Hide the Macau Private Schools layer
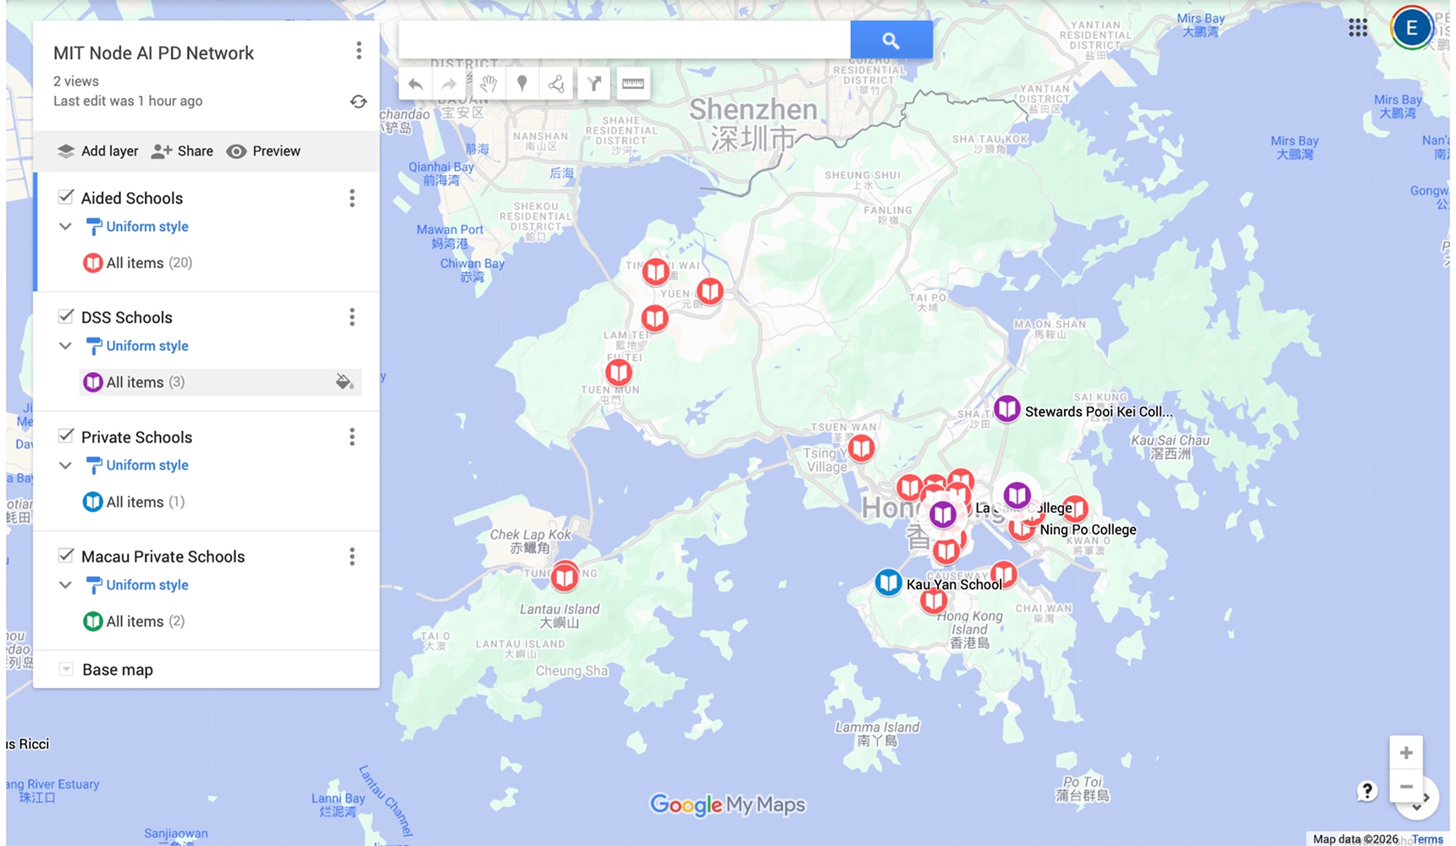The image size is (1456, 846). (66, 556)
